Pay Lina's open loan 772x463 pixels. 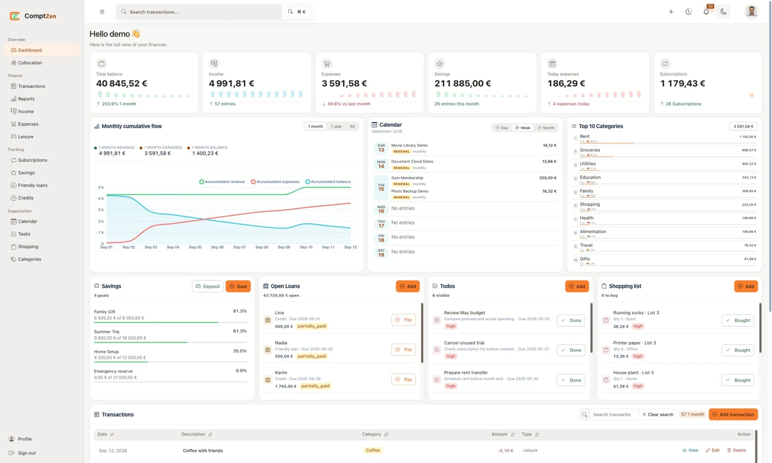[403, 320]
